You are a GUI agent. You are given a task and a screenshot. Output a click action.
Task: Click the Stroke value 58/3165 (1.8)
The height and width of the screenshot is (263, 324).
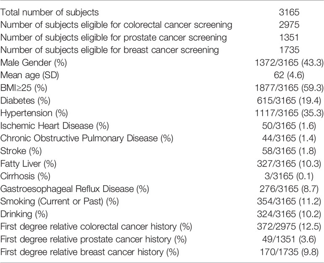(289, 151)
